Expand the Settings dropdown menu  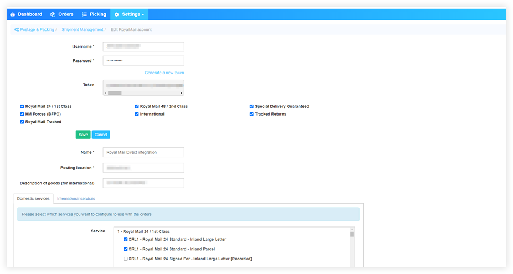point(130,14)
